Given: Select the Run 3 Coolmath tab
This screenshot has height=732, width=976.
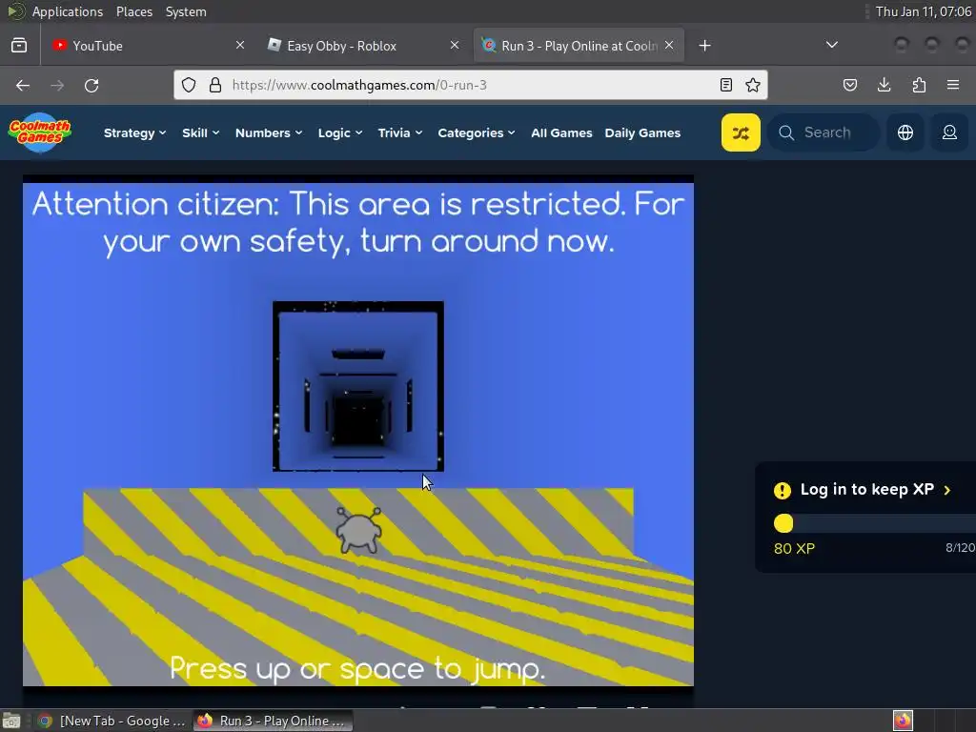Looking at the screenshot, I should (x=579, y=46).
